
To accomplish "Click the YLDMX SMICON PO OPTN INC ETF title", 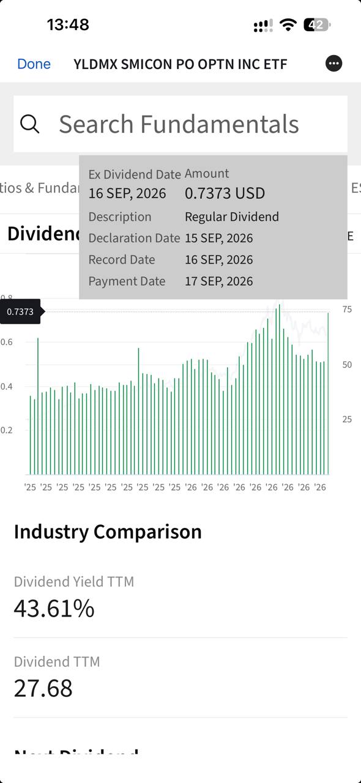I will (x=180, y=64).
